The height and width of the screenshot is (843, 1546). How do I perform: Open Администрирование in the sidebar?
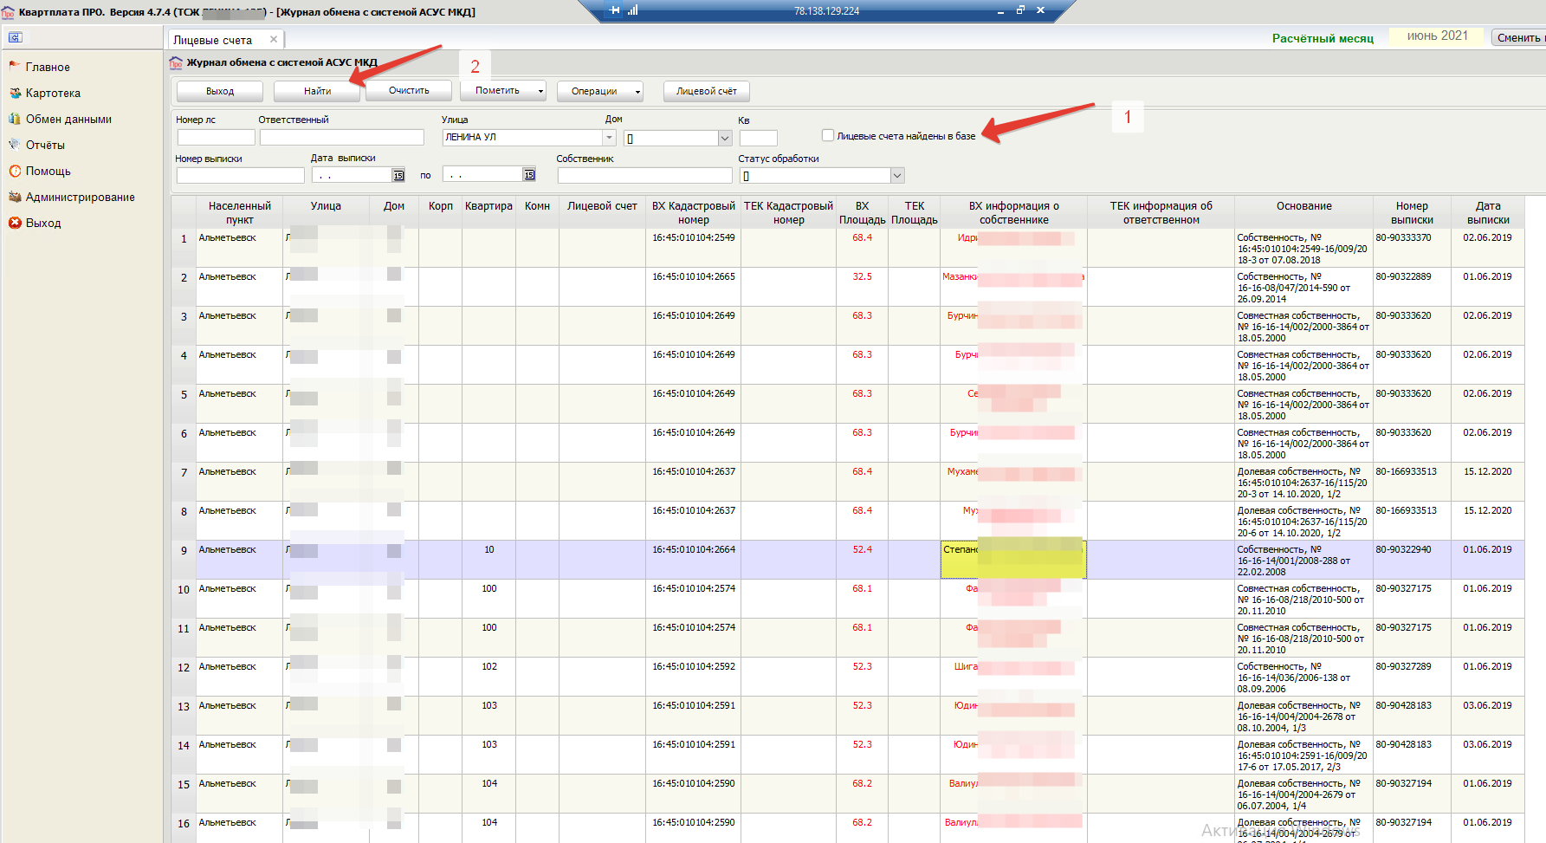pos(81,197)
